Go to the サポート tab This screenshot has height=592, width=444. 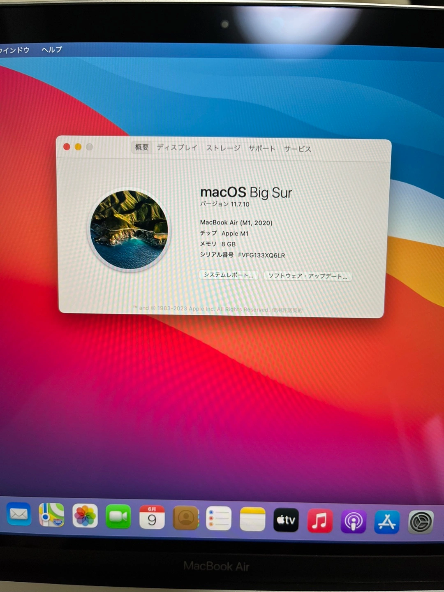(262, 148)
